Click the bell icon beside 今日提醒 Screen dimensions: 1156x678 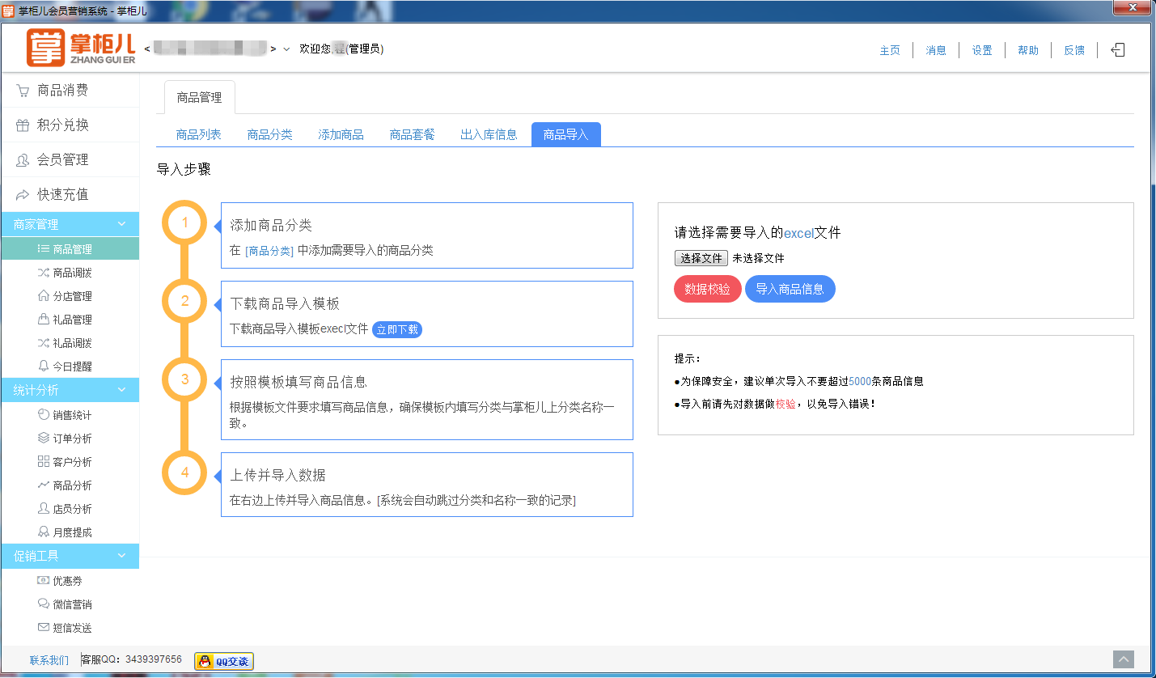click(44, 367)
